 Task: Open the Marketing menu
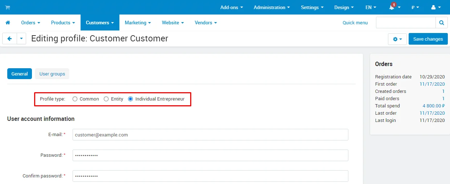138,23
